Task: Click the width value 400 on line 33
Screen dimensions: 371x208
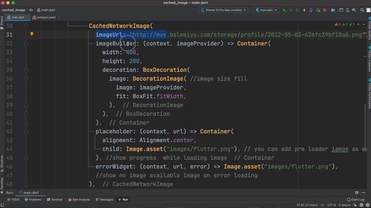Action: [131, 53]
